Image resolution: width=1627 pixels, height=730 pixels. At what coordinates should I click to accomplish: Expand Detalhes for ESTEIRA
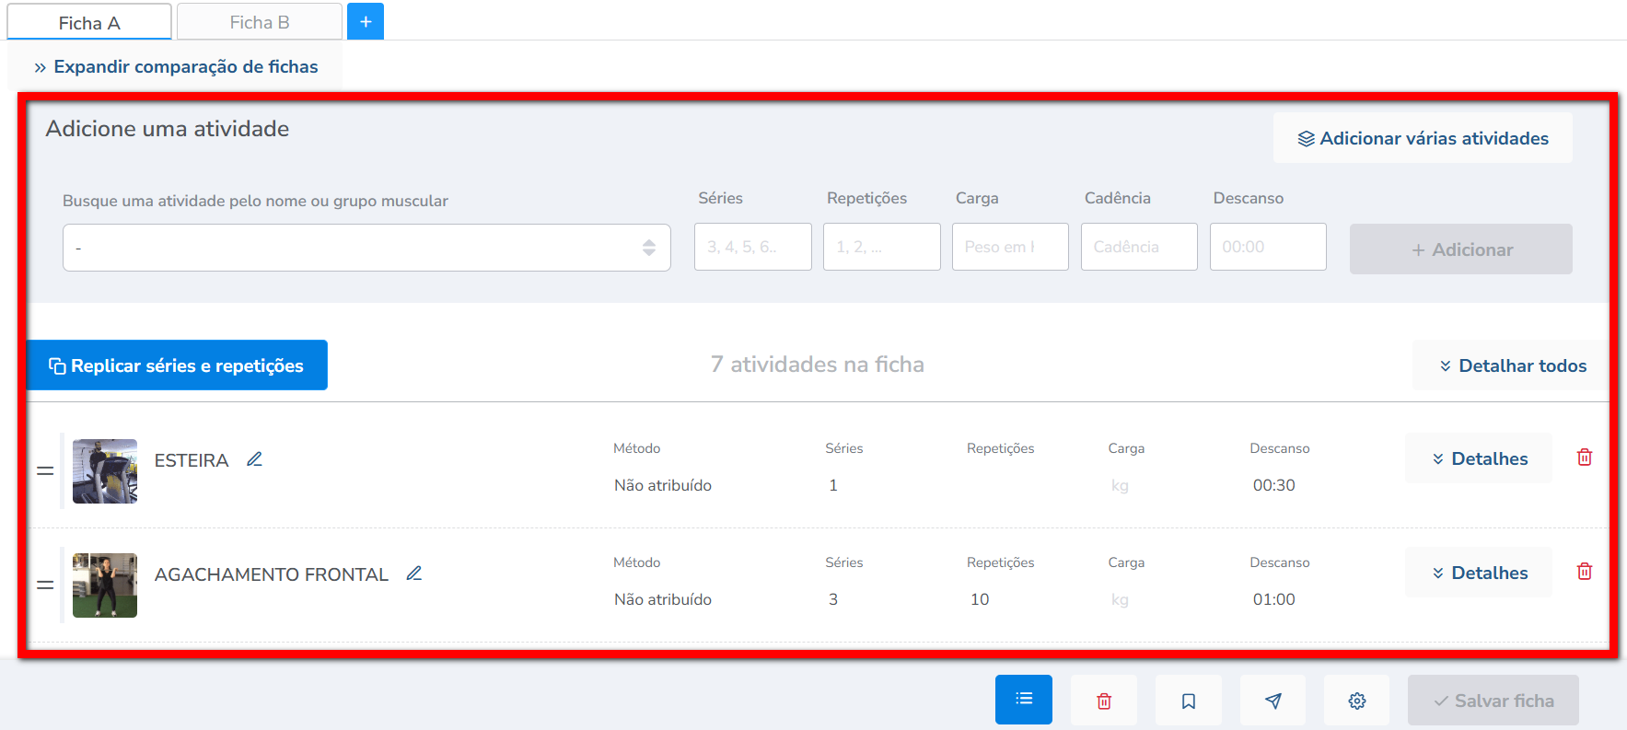[1479, 458]
